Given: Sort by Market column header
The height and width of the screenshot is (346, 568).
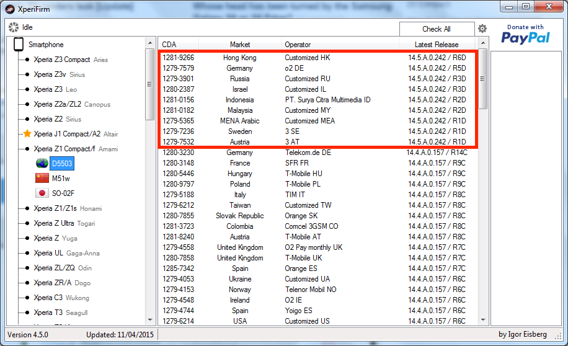Looking at the screenshot, I should (x=240, y=45).
